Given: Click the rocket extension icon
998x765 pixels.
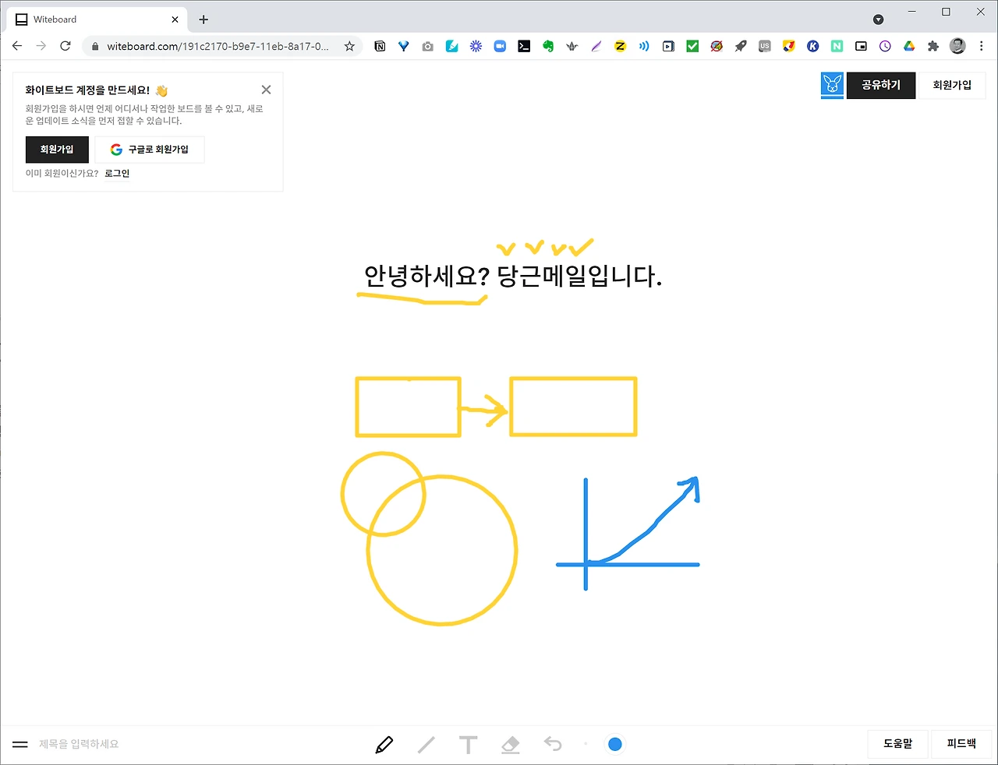Looking at the screenshot, I should (x=741, y=47).
